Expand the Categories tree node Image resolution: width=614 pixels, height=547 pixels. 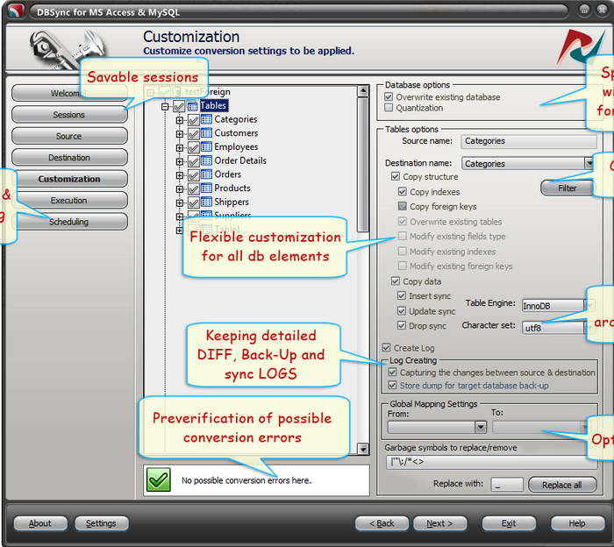pos(179,120)
